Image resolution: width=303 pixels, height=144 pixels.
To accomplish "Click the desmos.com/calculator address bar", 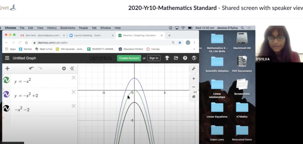I will pos(101,42).
